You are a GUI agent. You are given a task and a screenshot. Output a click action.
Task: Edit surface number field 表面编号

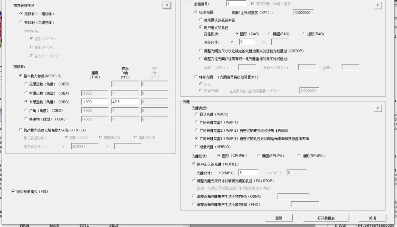pyautogui.click(x=236, y=4)
